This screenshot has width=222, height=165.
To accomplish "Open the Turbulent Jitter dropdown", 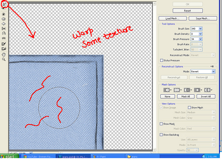I will (196, 49).
